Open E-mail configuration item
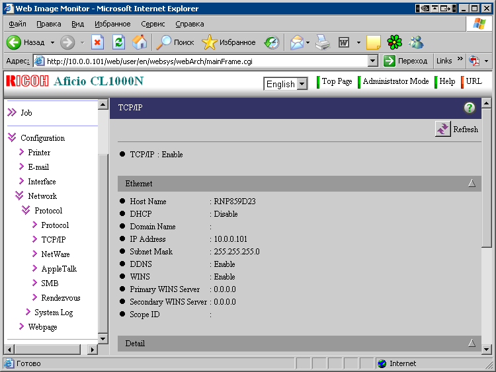 coord(38,167)
